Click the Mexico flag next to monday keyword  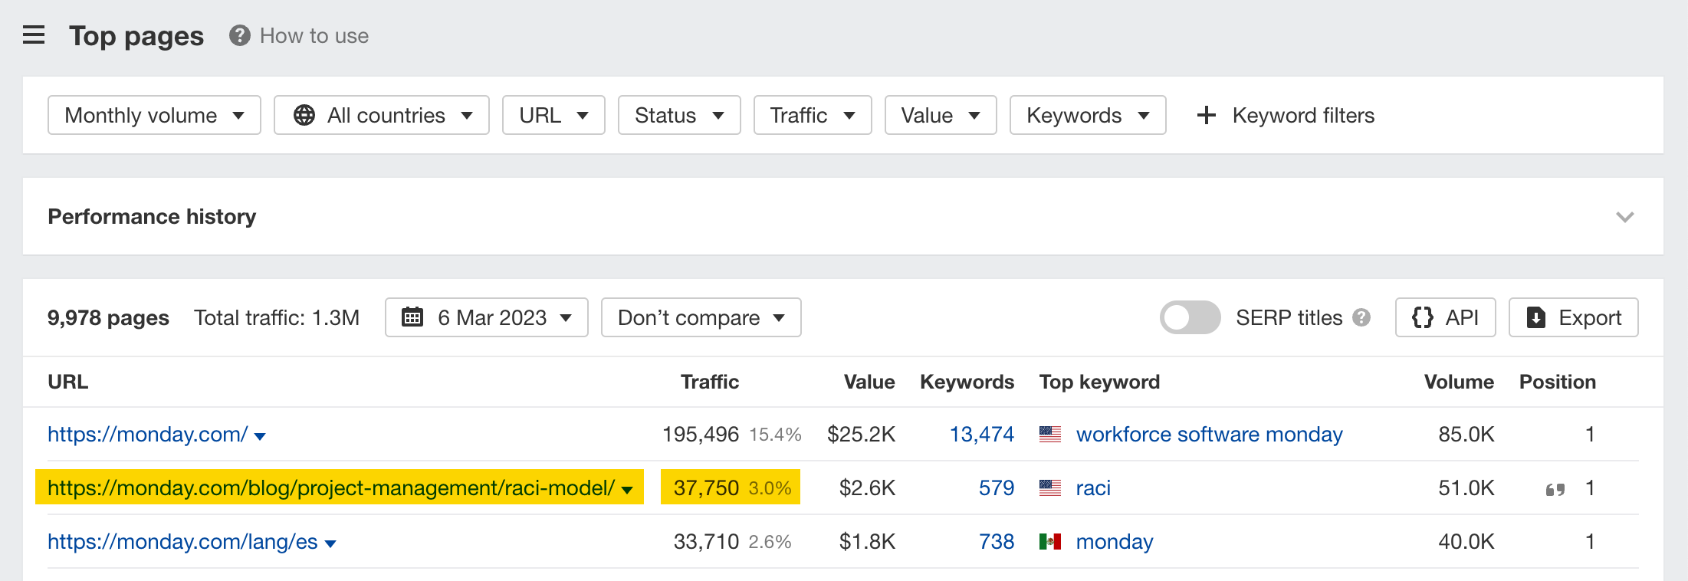click(x=1050, y=542)
